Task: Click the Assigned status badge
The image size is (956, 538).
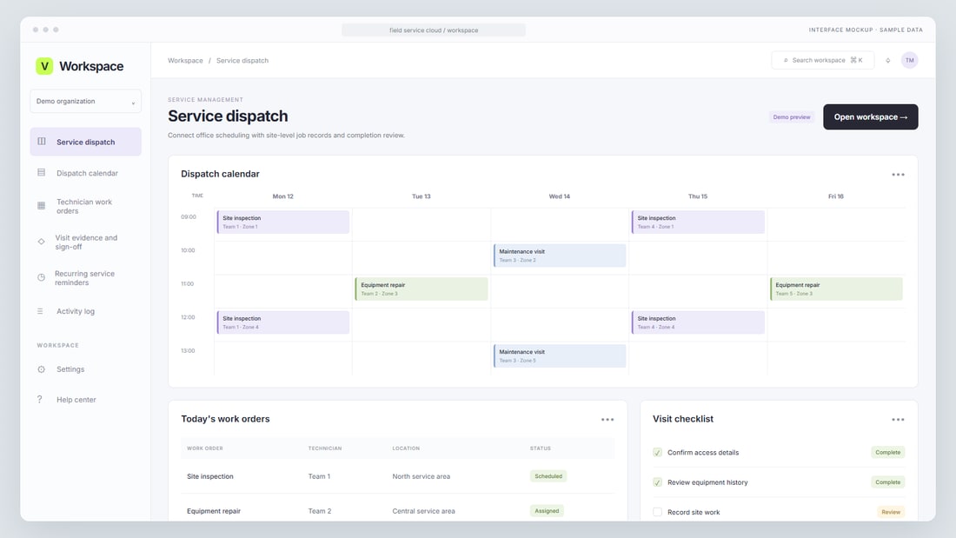Action: [547, 511]
